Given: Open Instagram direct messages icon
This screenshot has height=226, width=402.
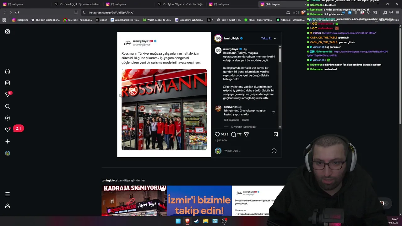Looking at the screenshot, I should (x=8, y=94).
